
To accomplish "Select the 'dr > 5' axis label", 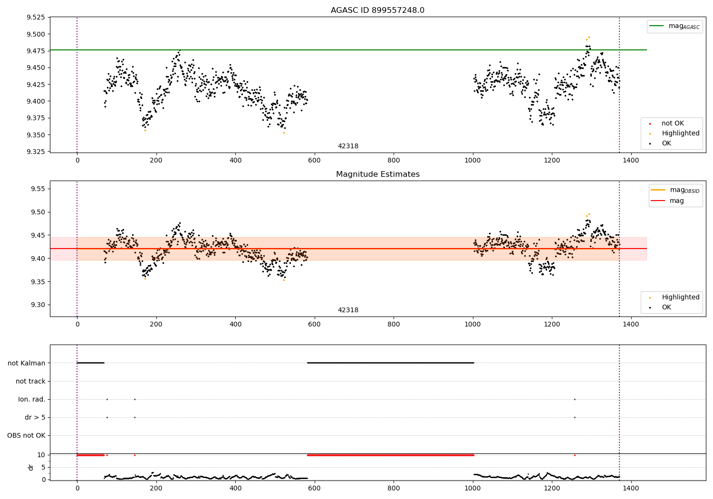I will [35, 418].
